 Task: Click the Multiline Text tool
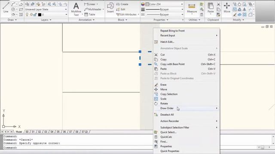(x=76, y=9)
